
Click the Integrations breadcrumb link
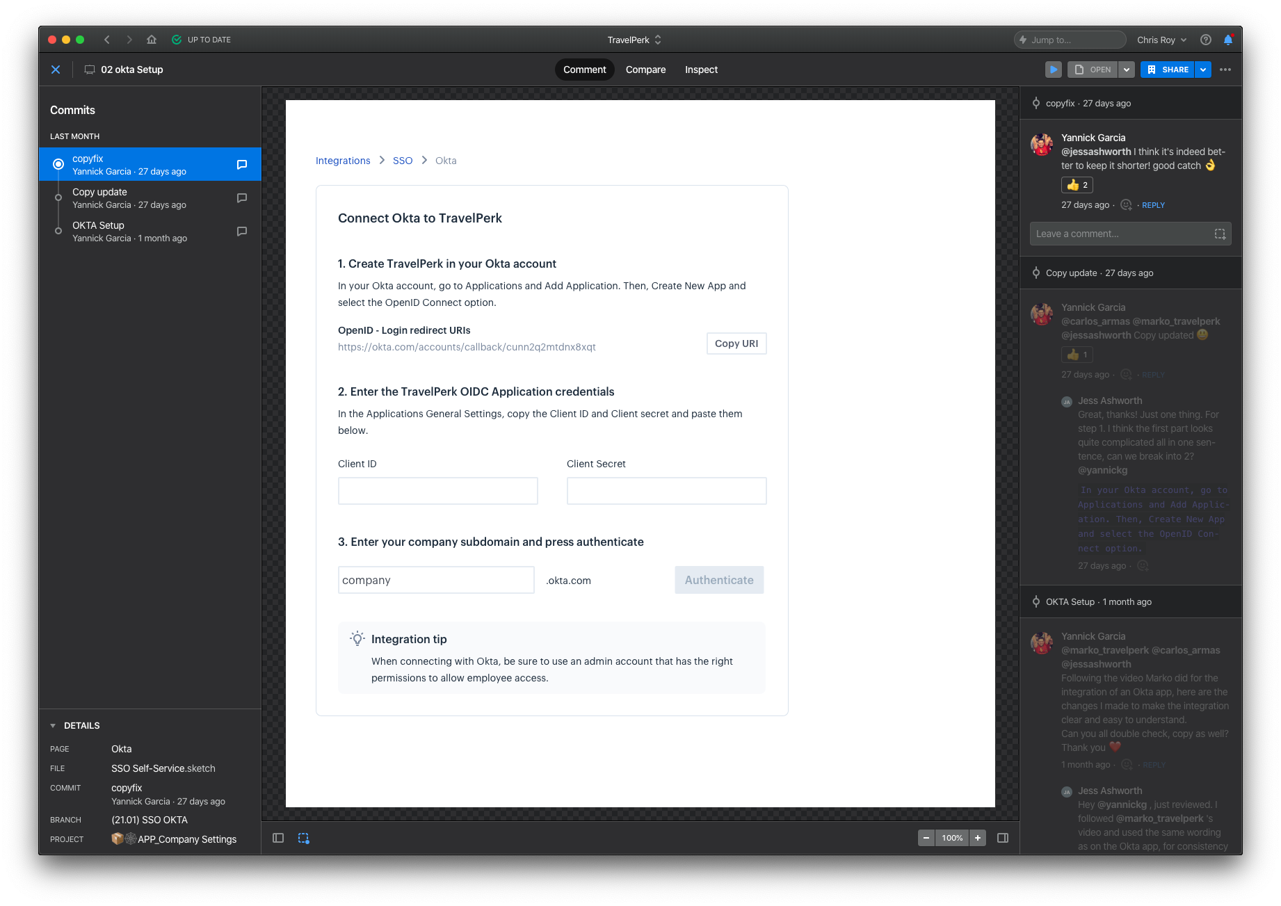click(x=343, y=161)
